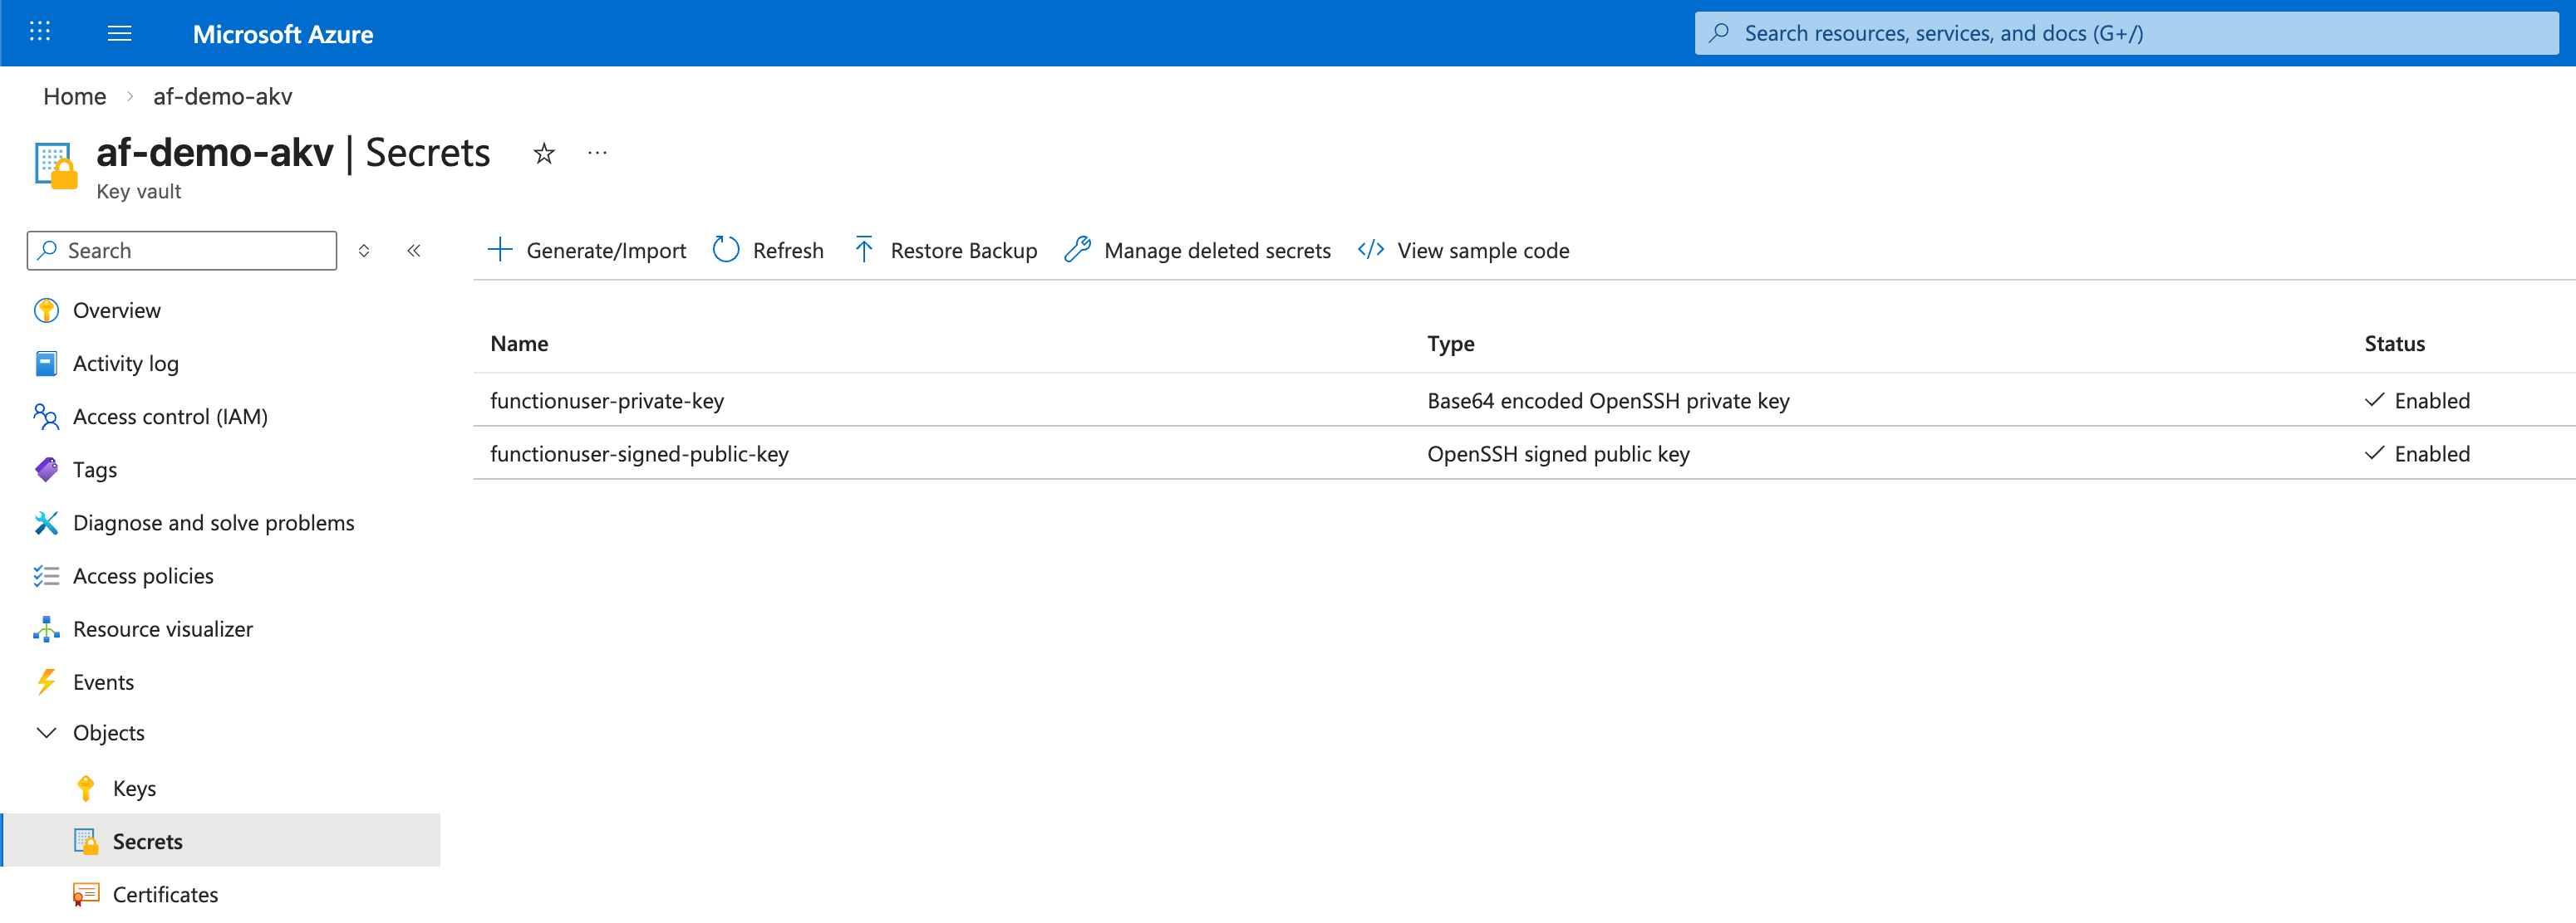Click the Home breadcrumb link

click(x=75, y=96)
